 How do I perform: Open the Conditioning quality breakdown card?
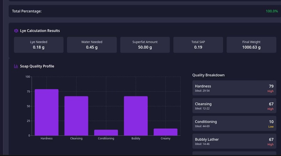[234, 123]
